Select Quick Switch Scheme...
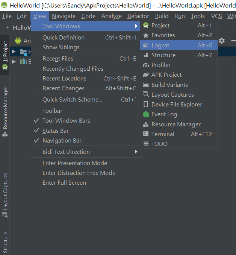The height and width of the screenshot is (255, 236). click(85, 100)
